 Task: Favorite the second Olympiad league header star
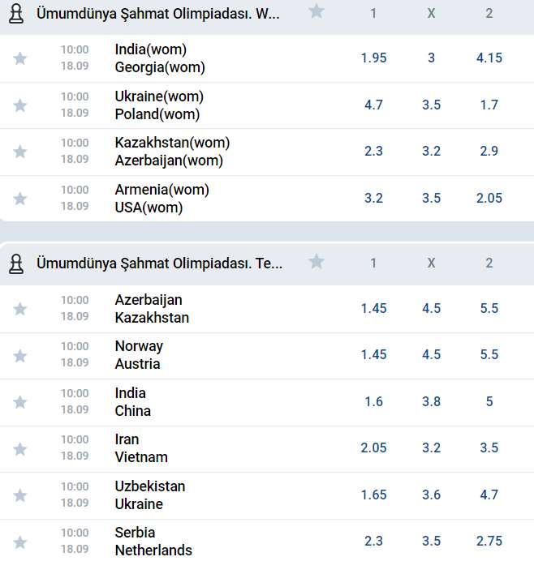point(317,262)
